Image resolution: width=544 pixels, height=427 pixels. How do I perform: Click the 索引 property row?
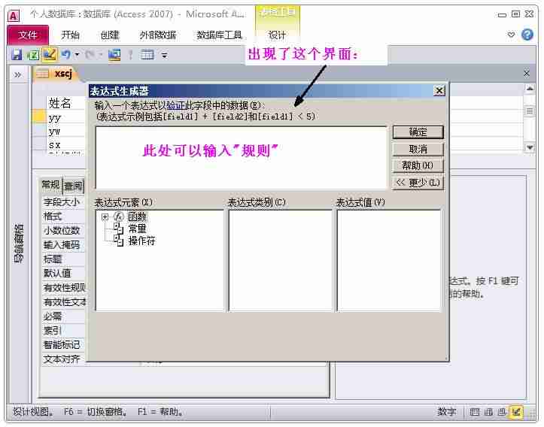[63, 331]
